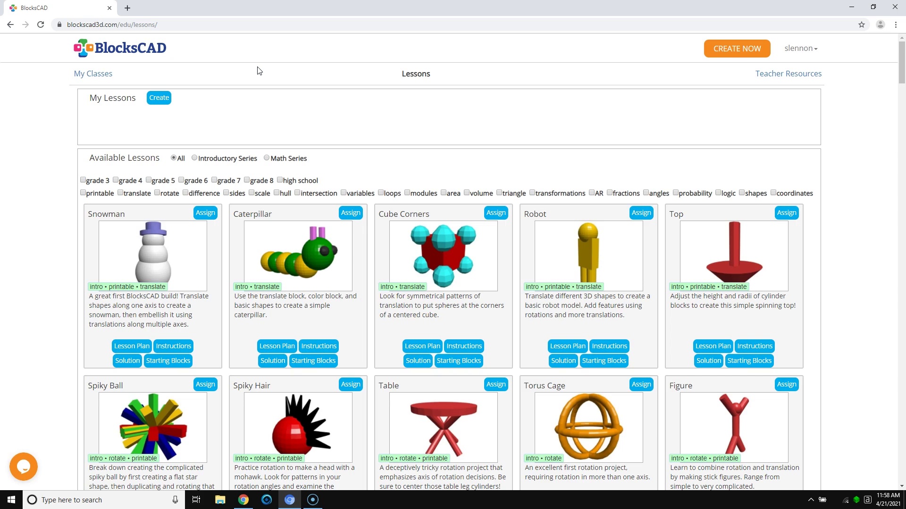Open File Explorer from the taskbar
This screenshot has height=509, width=906.
(220, 500)
